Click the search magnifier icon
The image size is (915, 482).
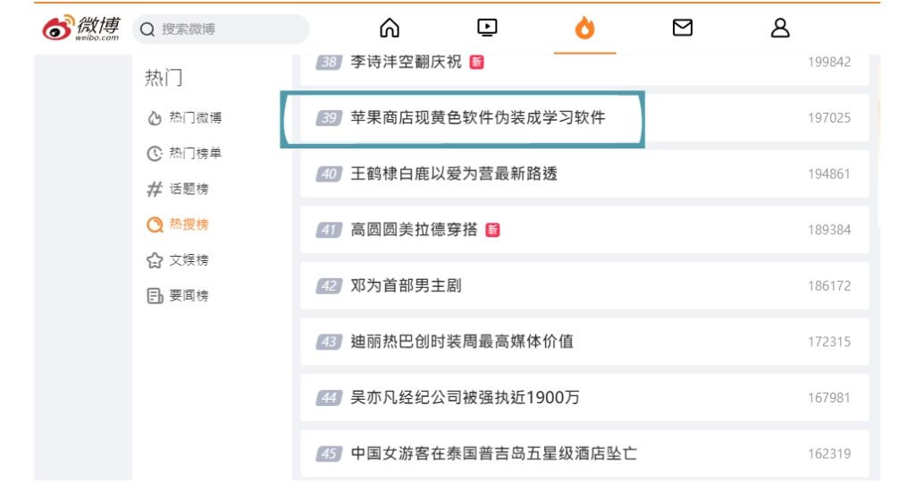[x=148, y=30]
